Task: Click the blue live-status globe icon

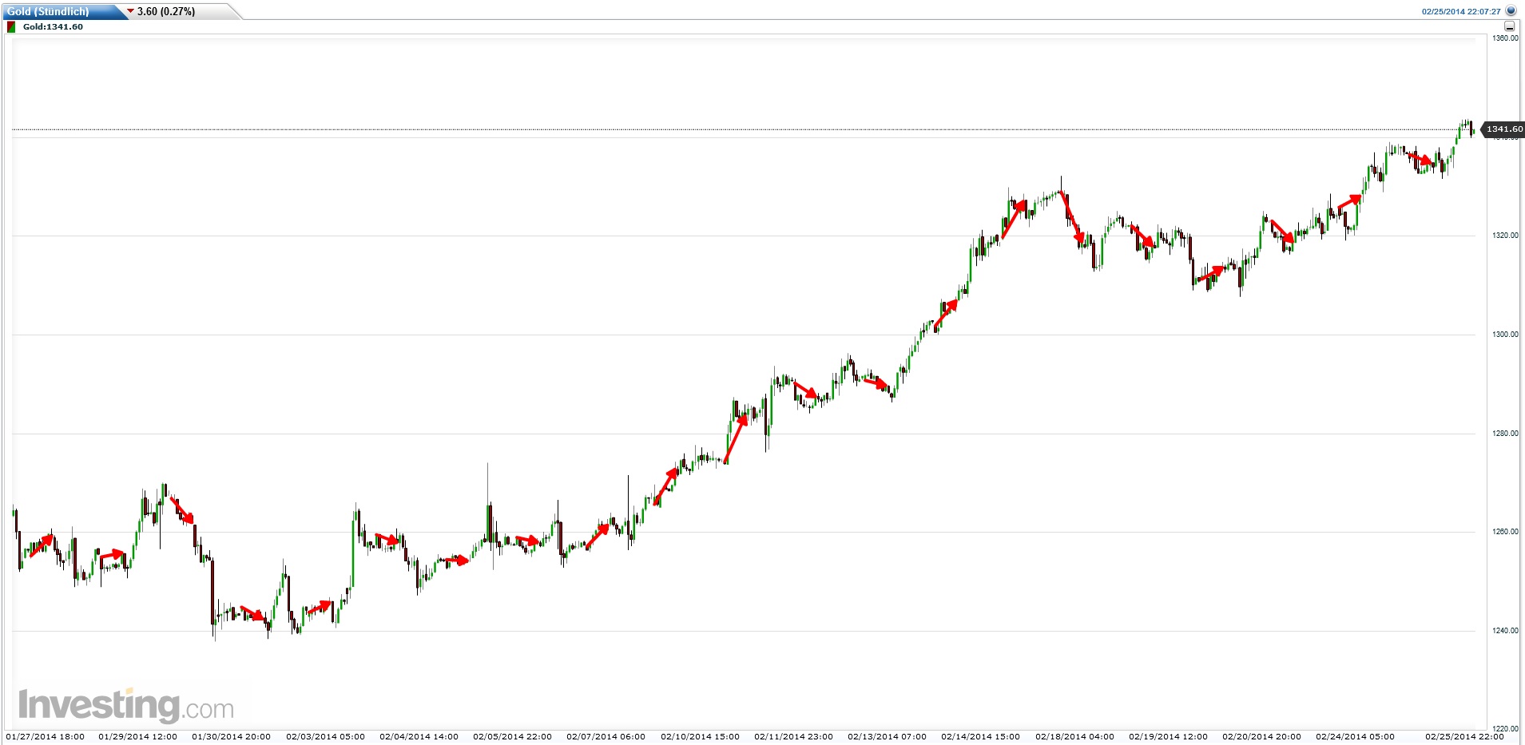Action: click(x=1510, y=11)
